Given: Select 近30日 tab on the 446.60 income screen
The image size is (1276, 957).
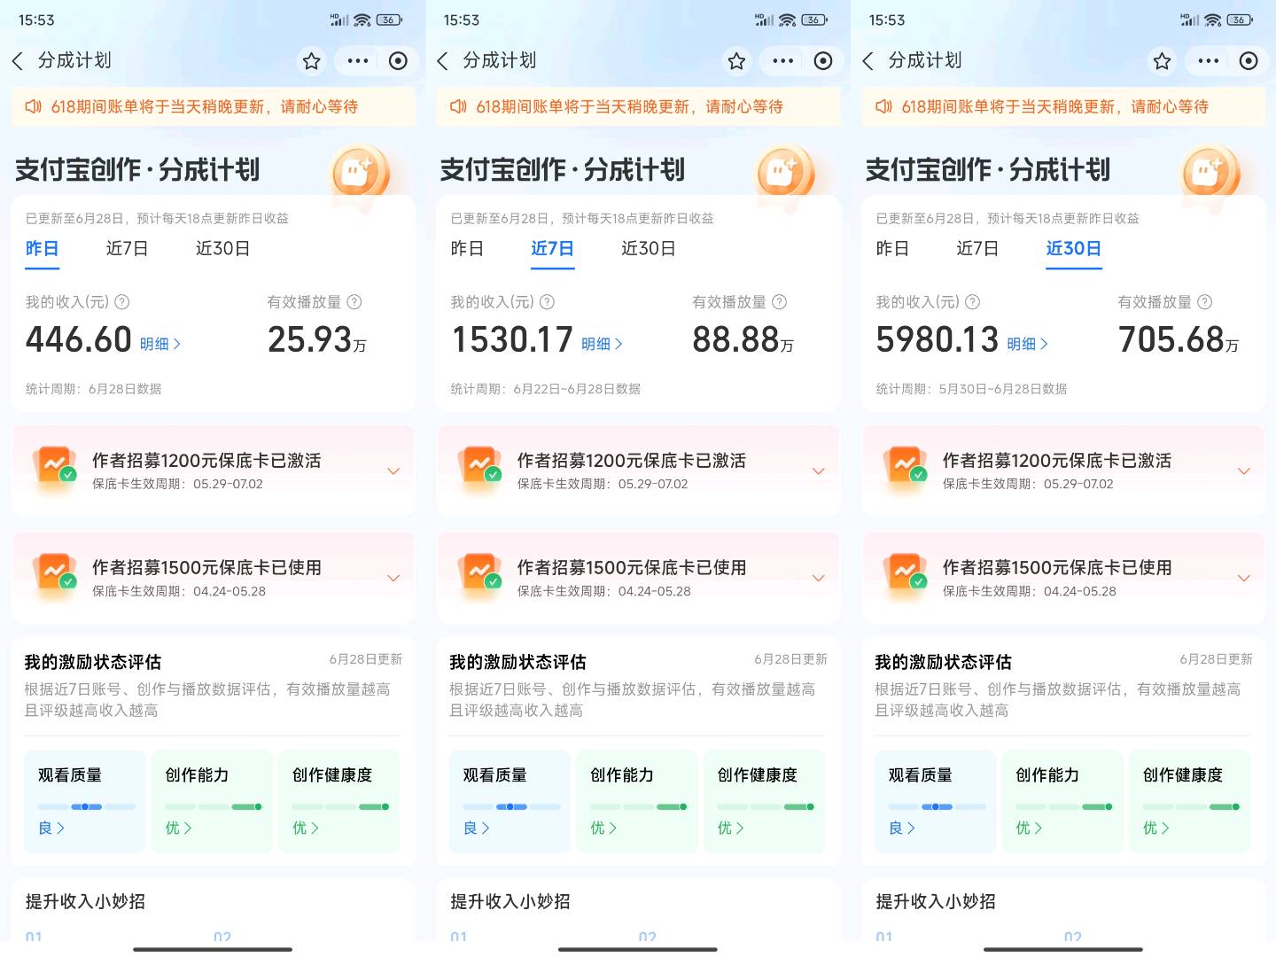Looking at the screenshot, I should tap(222, 249).
